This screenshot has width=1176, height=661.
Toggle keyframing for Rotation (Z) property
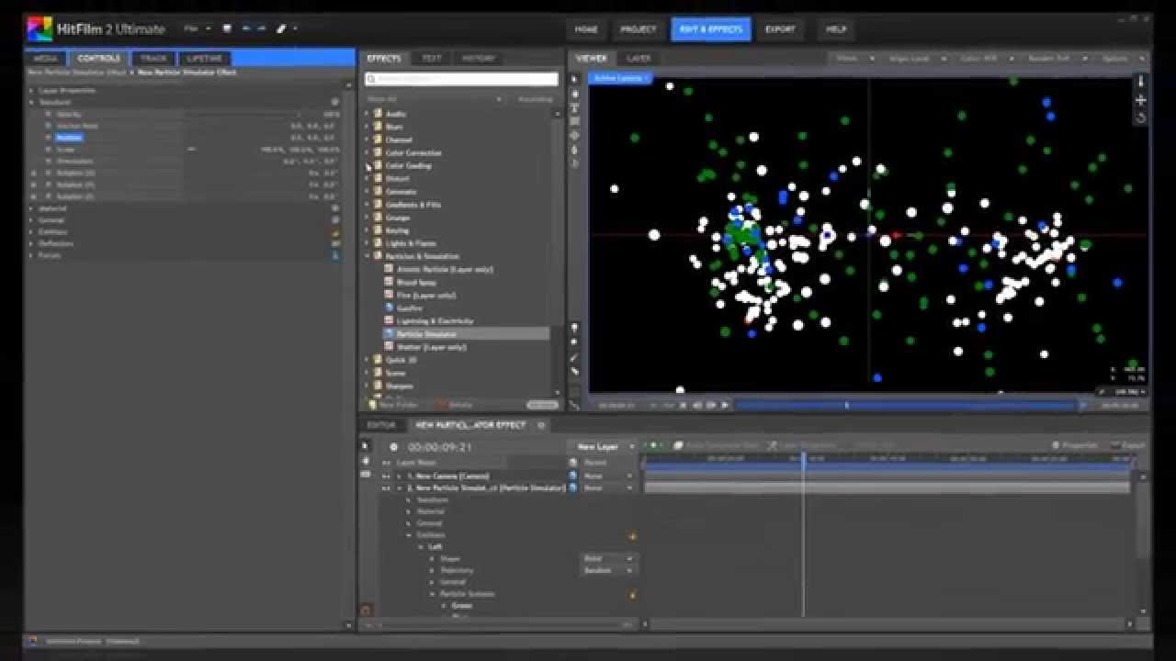click(48, 196)
